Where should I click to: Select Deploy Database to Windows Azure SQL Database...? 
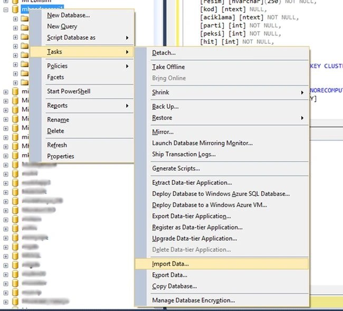point(222,194)
